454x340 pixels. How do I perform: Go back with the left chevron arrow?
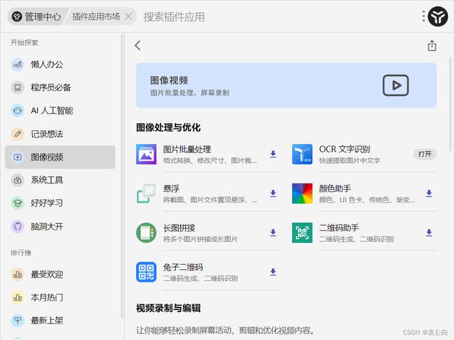coord(137,46)
